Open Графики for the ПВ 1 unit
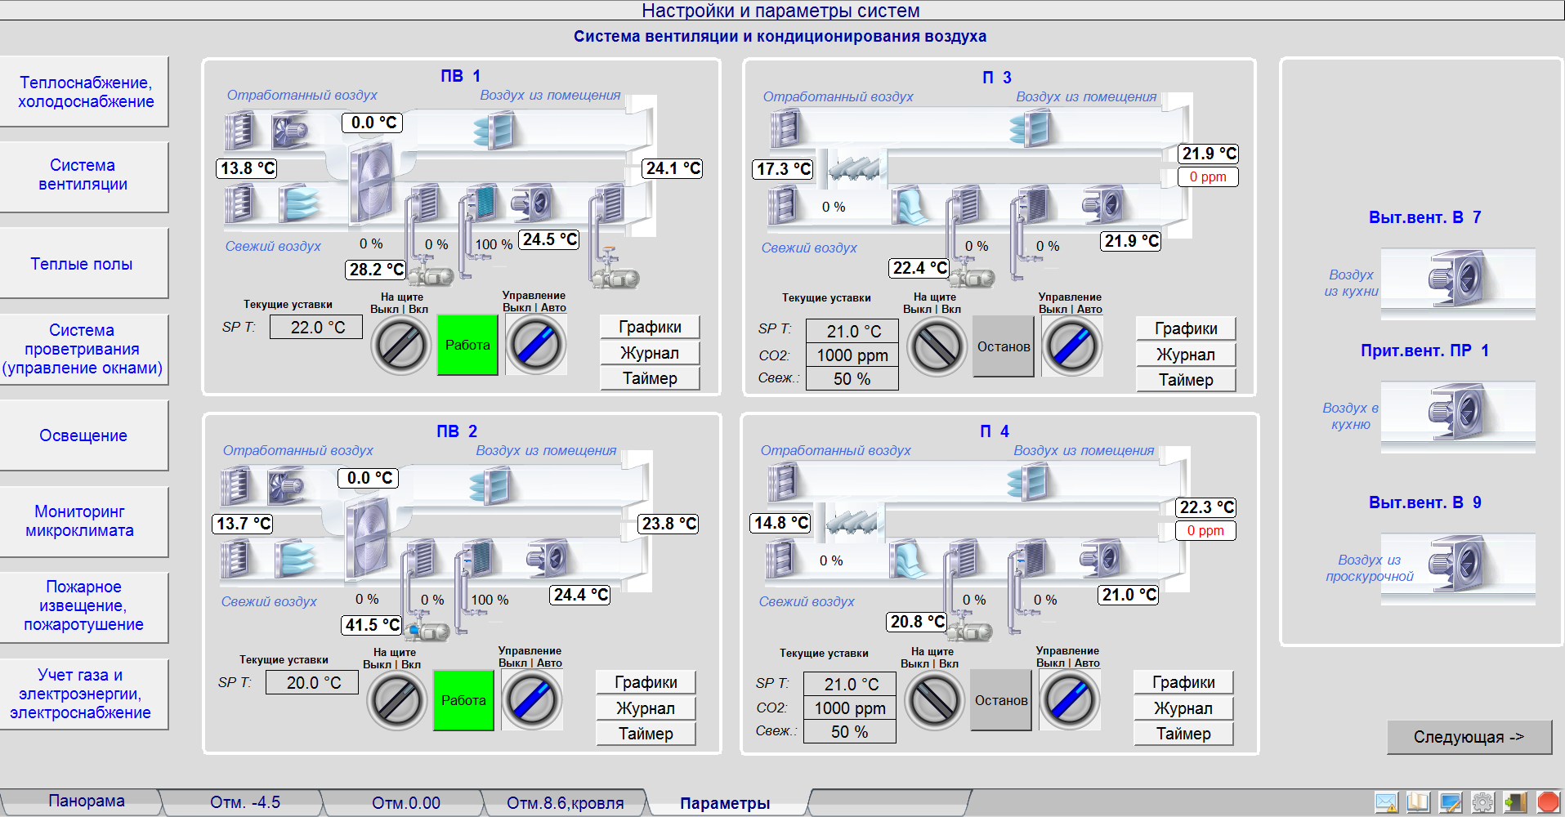 click(x=650, y=327)
